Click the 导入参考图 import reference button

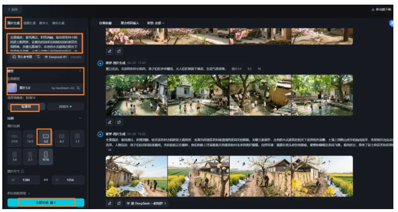[x=23, y=57]
